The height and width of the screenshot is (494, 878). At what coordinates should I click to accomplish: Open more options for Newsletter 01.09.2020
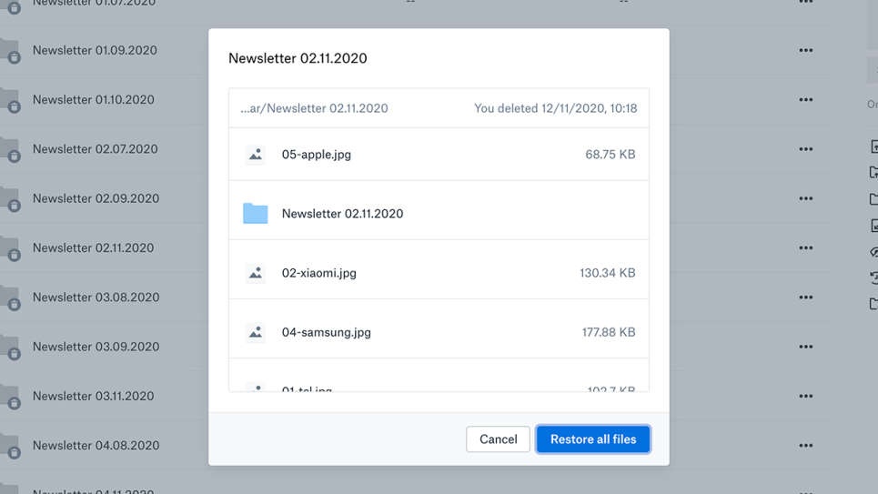pyautogui.click(x=805, y=51)
